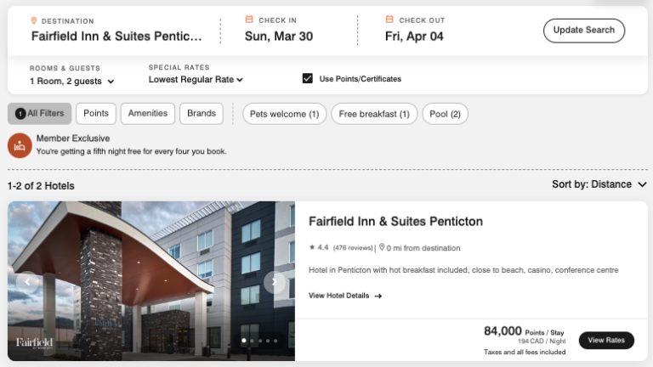The height and width of the screenshot is (367, 653).
Task: Click the star rating icon
Action: click(x=312, y=248)
